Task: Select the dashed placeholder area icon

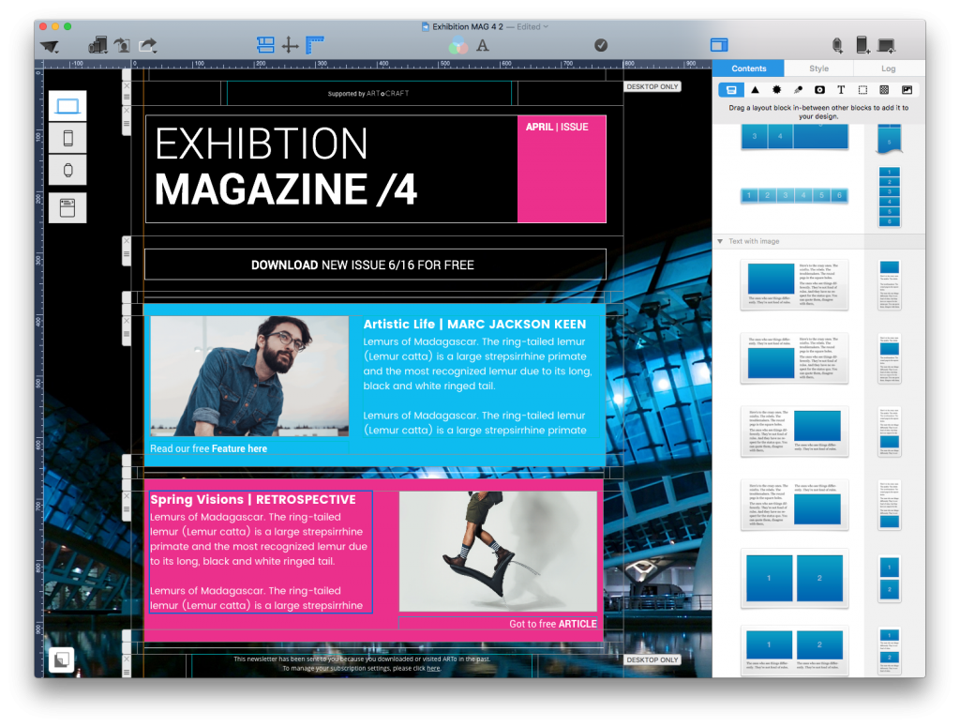Action: coord(862,90)
